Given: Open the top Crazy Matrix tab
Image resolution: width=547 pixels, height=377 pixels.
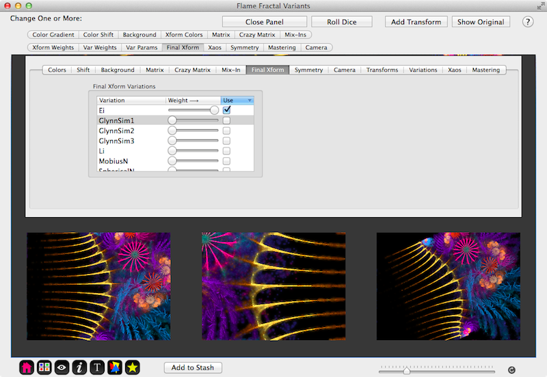Looking at the screenshot, I should [x=257, y=35].
